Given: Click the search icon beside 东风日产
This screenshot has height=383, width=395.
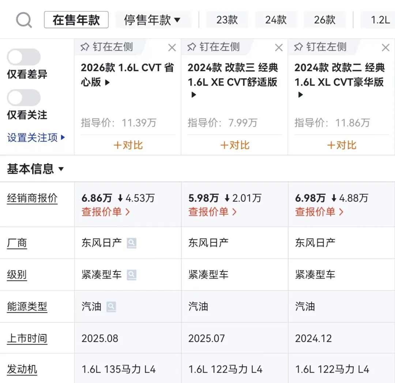Looking at the screenshot, I should pos(132,243).
